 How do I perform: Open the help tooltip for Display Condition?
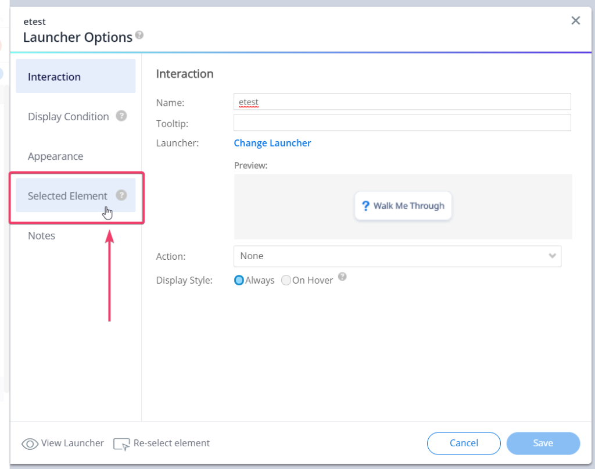tap(121, 116)
